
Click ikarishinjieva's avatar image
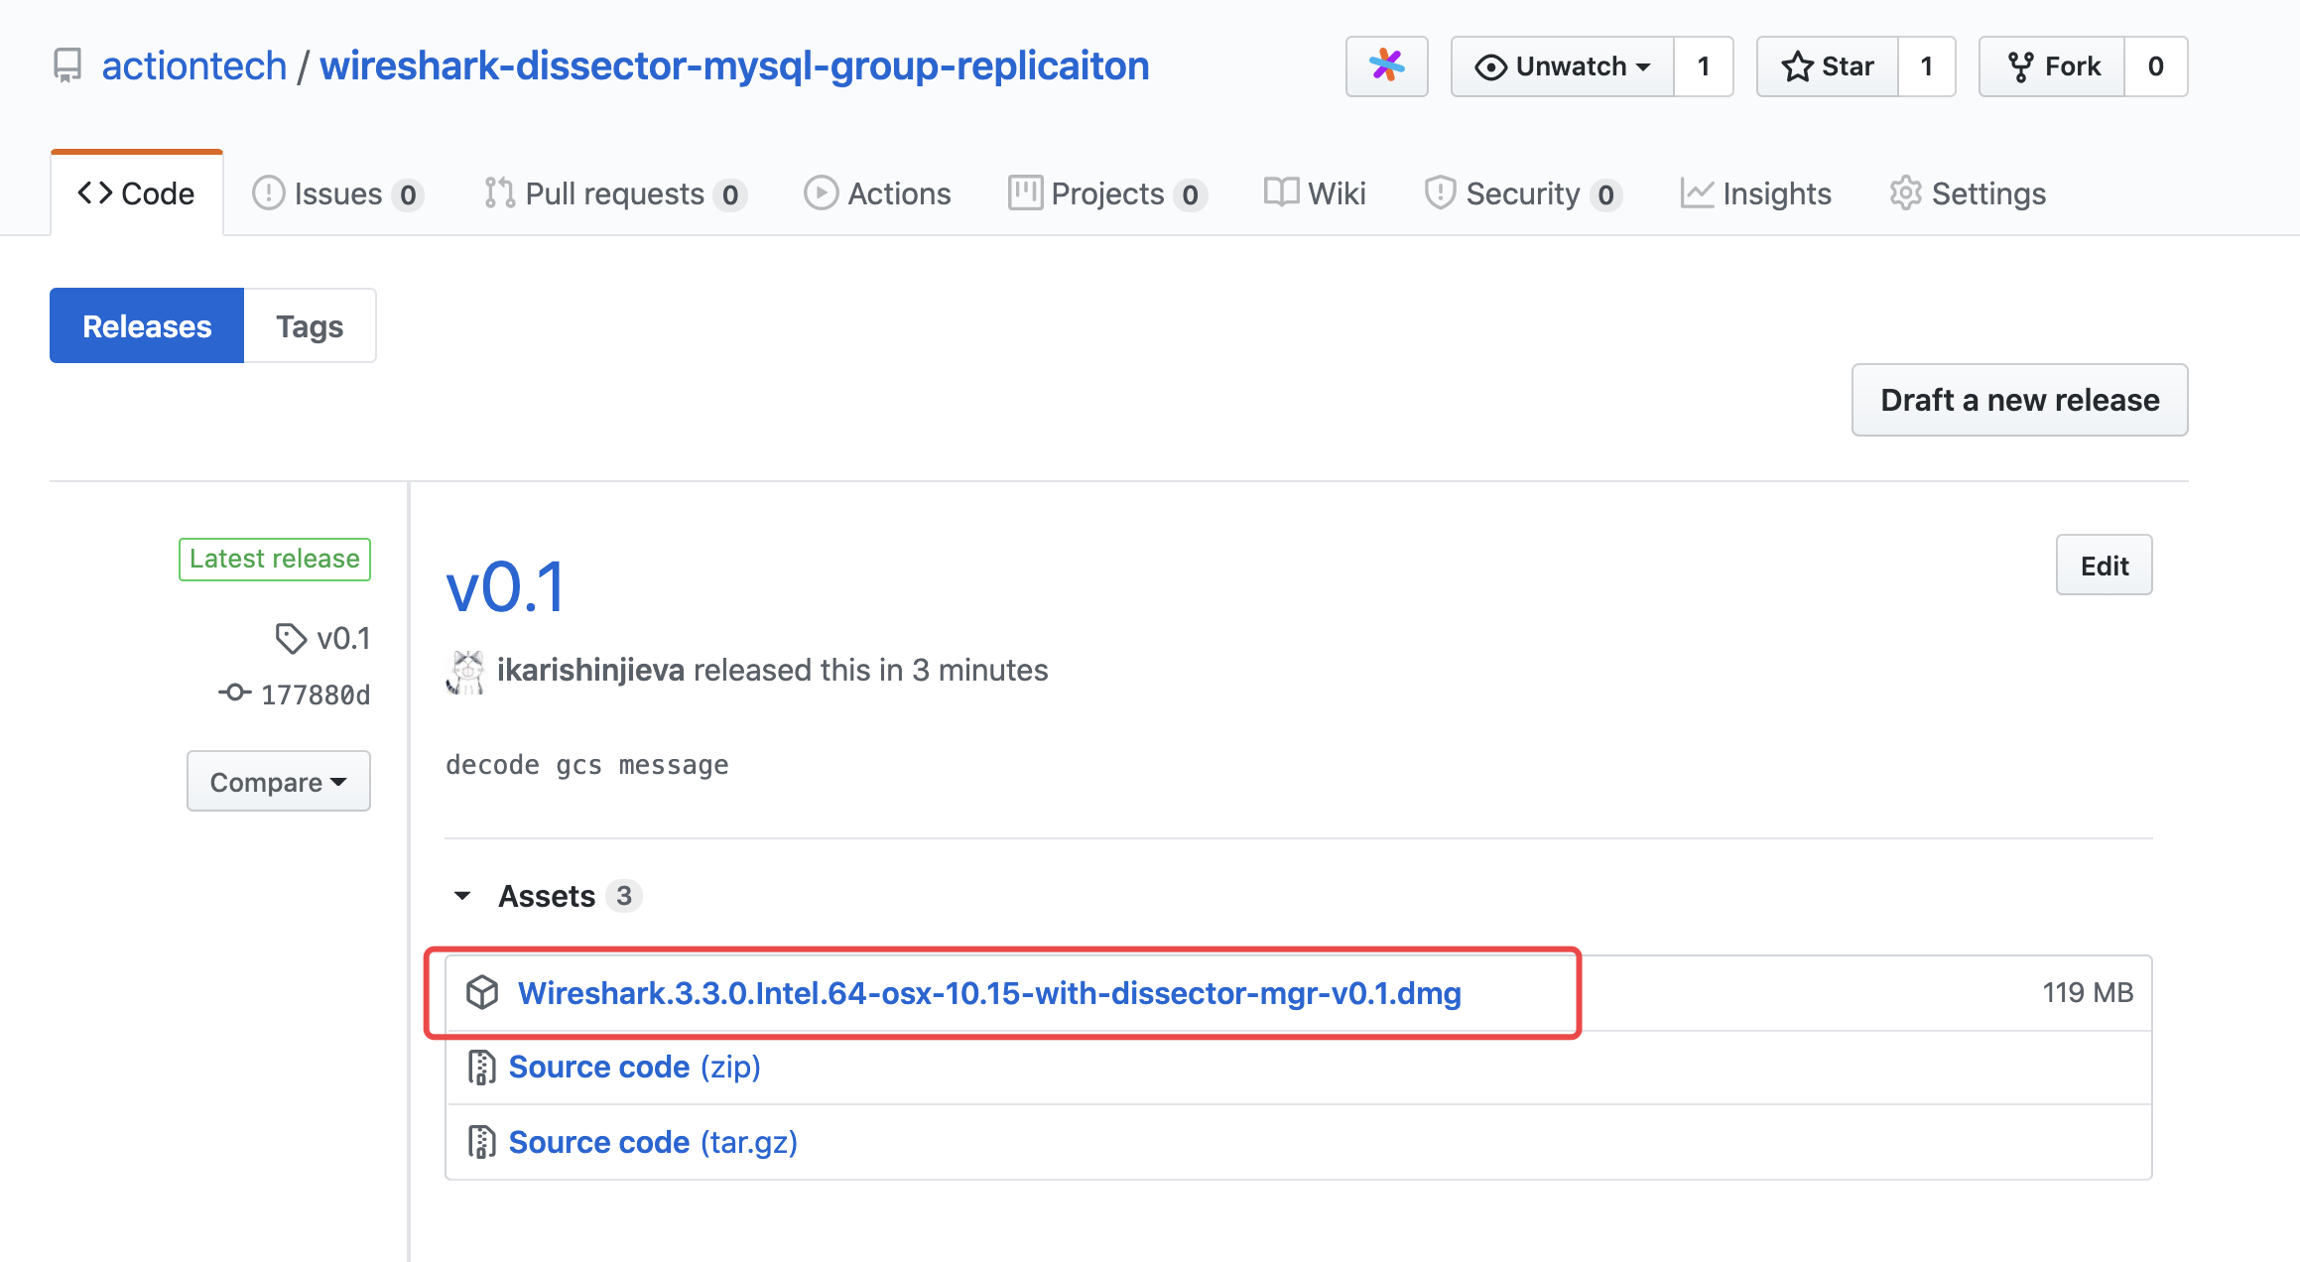[x=465, y=672]
